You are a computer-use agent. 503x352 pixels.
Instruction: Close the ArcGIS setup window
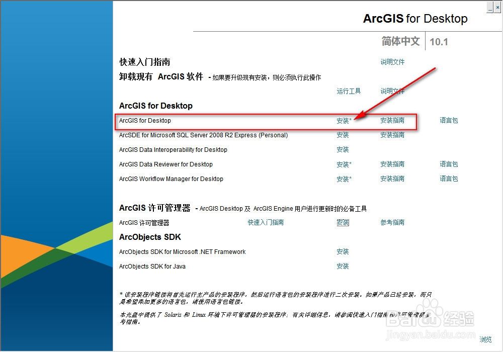click(x=497, y=8)
